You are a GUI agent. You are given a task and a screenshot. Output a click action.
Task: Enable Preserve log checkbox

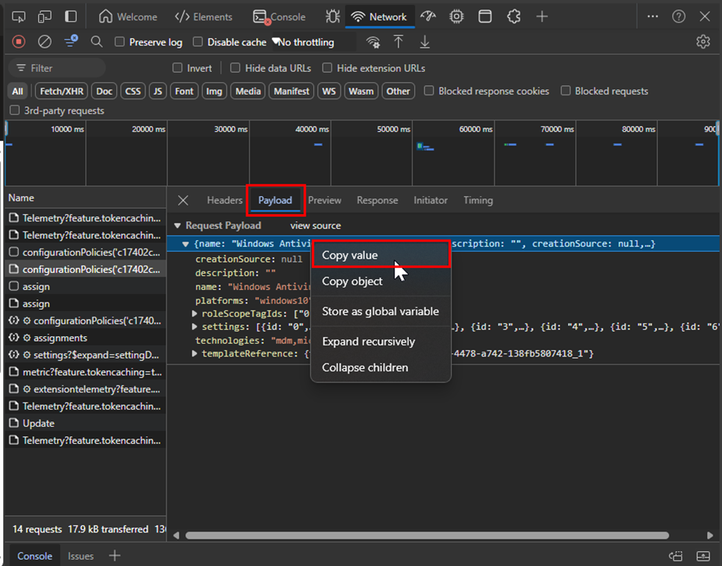(x=120, y=42)
